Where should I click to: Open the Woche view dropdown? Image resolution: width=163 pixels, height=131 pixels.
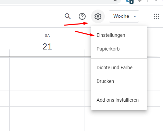[124, 16]
